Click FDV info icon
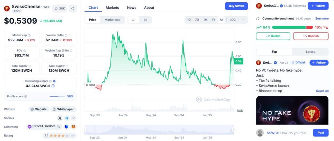The height and width of the screenshot is (141, 334). [25, 50]
